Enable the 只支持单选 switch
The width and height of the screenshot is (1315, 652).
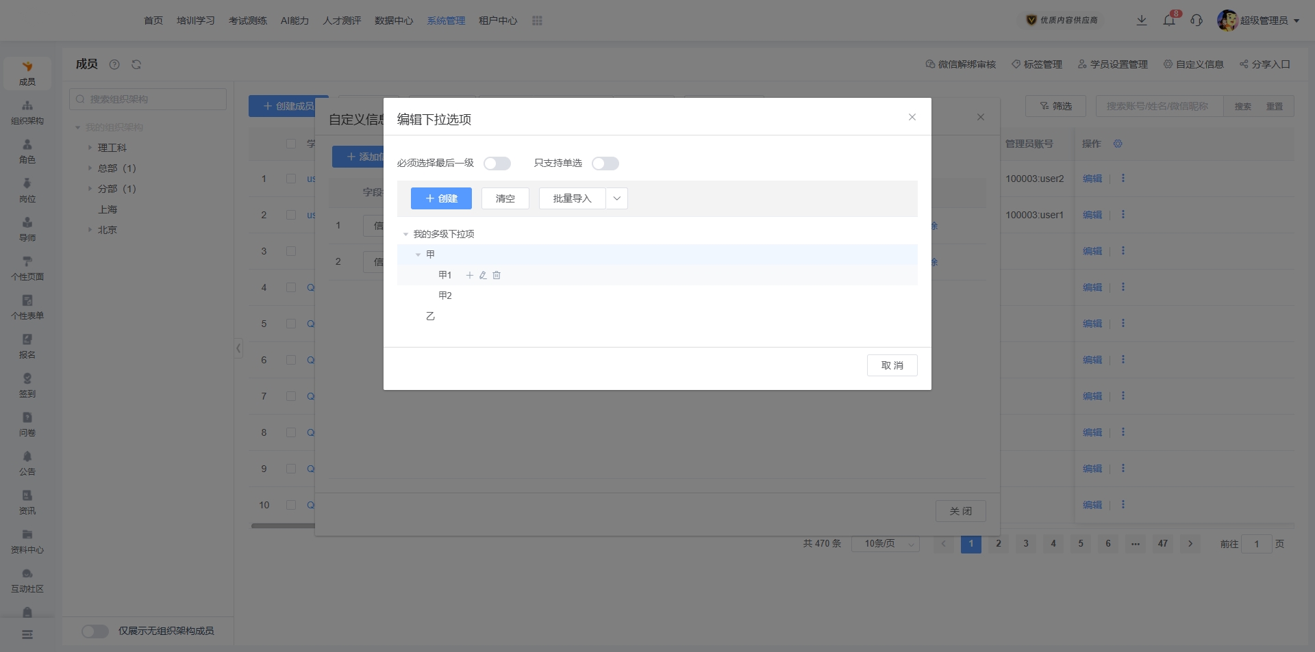pyautogui.click(x=605, y=164)
